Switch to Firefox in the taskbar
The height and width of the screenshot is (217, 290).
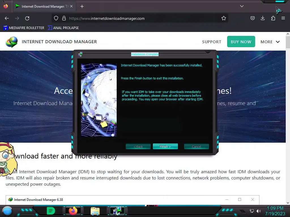coord(73,211)
